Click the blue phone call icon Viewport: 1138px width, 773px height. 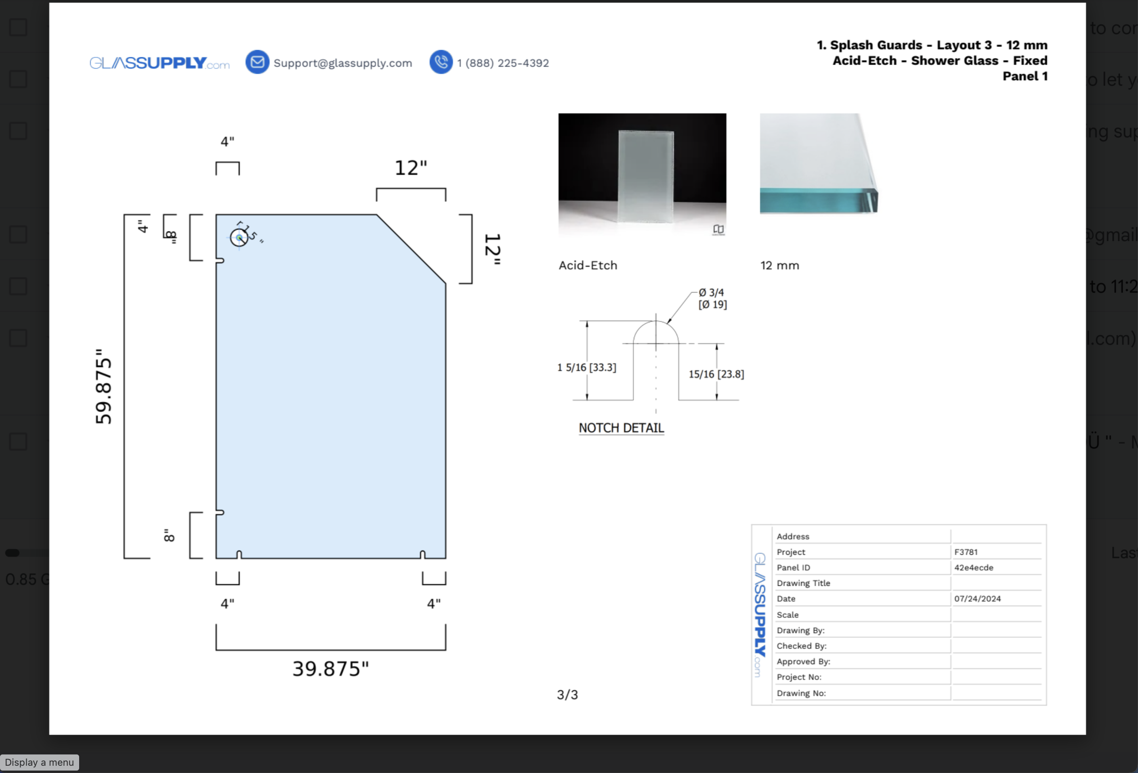tap(441, 62)
